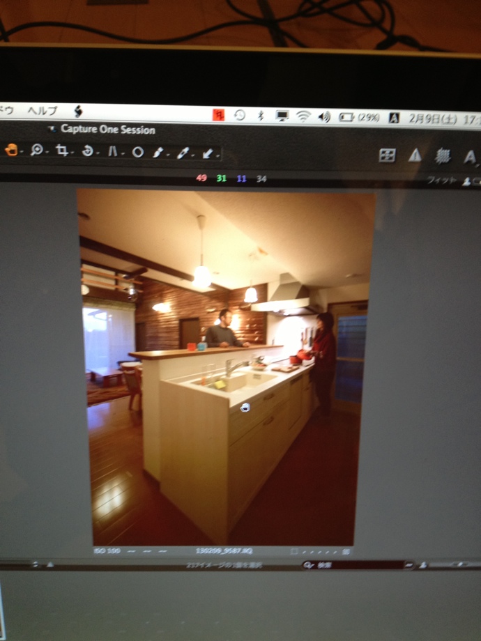Click the sort order stepper arrows
481x641 pixels.
pos(36,564)
